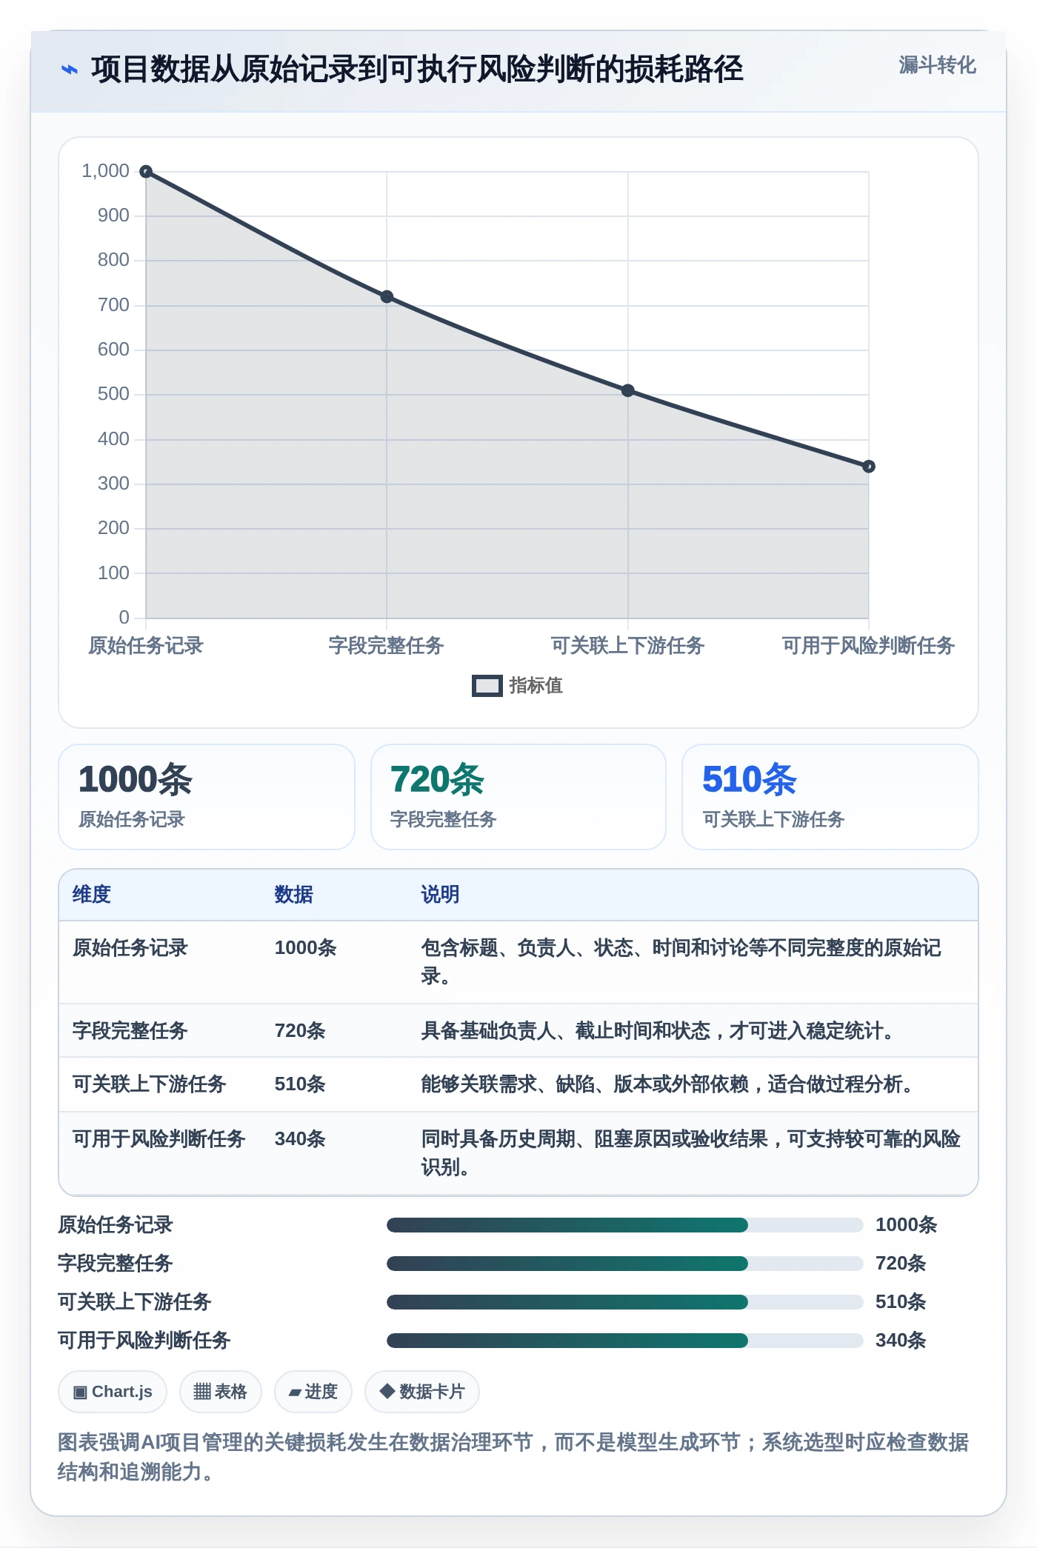Select the 720条 data card
The image size is (1037, 1548).
pos(518,797)
